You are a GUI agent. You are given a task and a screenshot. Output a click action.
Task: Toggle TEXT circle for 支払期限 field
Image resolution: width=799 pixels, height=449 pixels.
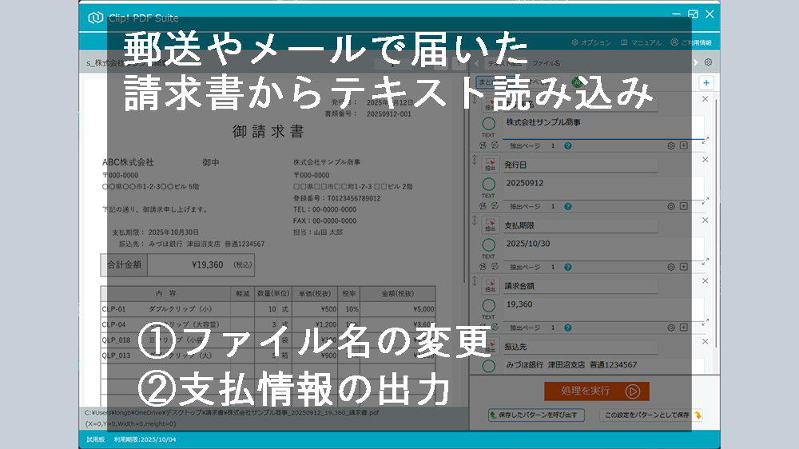pos(488,245)
